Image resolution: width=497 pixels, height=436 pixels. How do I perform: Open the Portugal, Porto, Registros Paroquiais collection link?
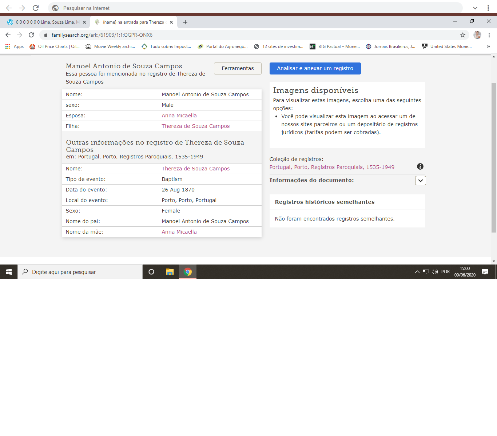tap(332, 167)
